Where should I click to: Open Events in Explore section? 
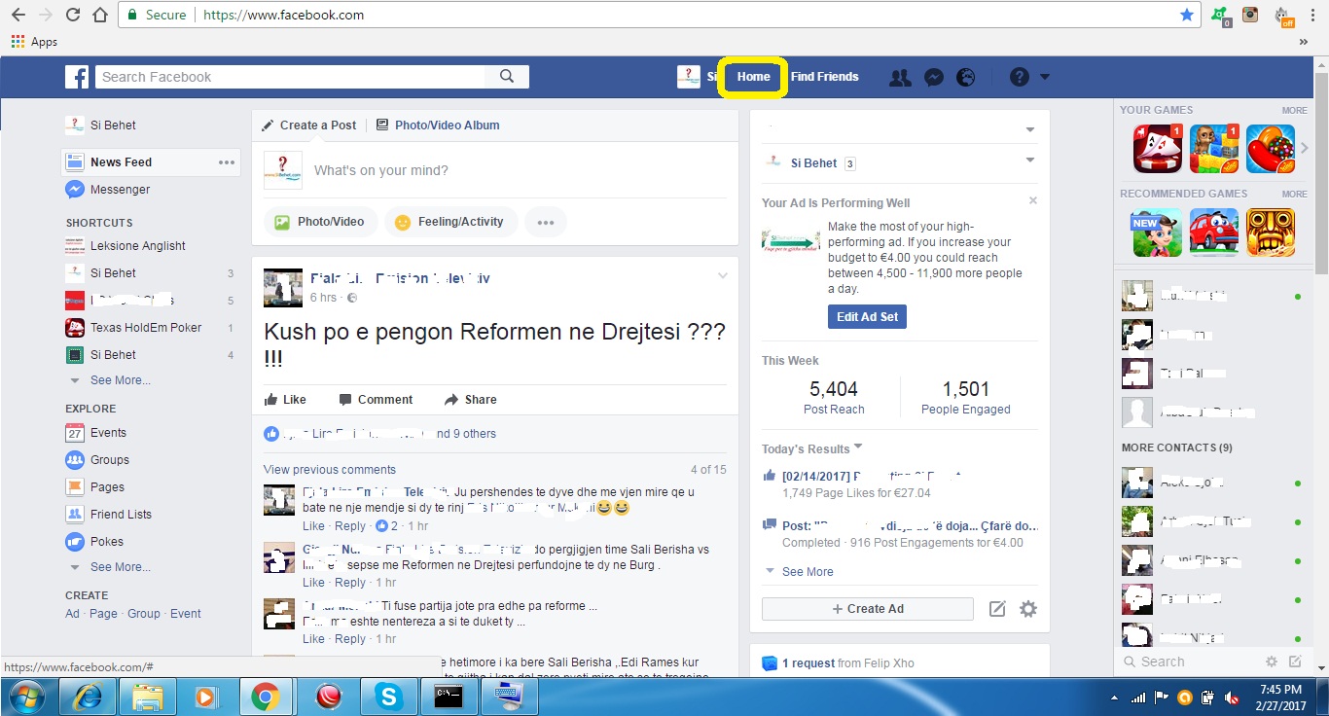click(108, 433)
